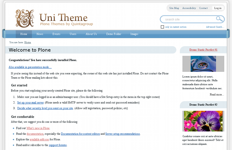Open the Accessibility link
This screenshot has width=232, height=150.
(189, 8)
